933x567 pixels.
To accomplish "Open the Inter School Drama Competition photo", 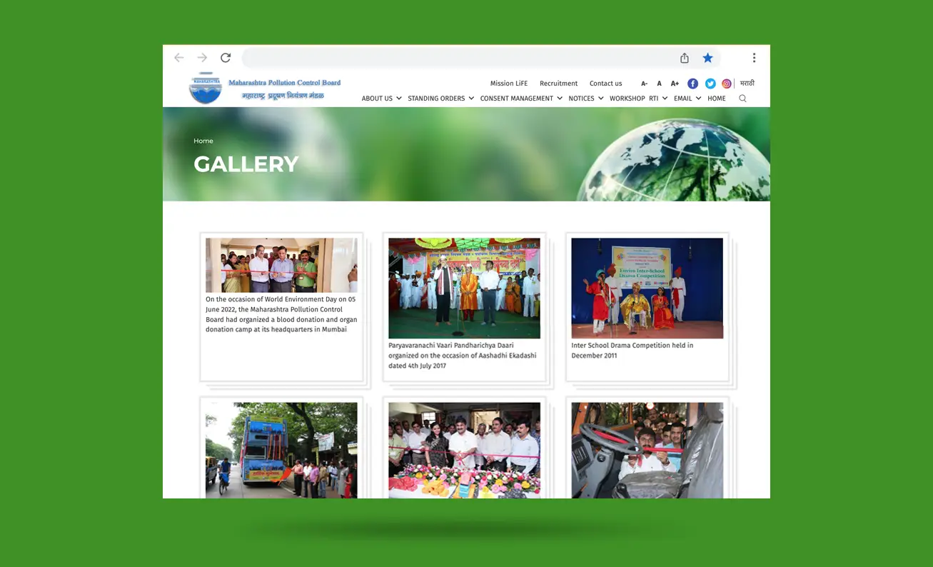I will [647, 288].
